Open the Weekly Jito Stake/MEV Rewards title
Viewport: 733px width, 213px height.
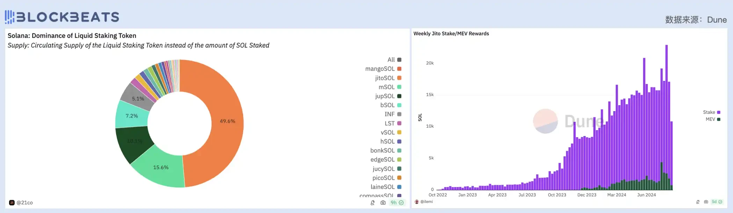point(451,34)
